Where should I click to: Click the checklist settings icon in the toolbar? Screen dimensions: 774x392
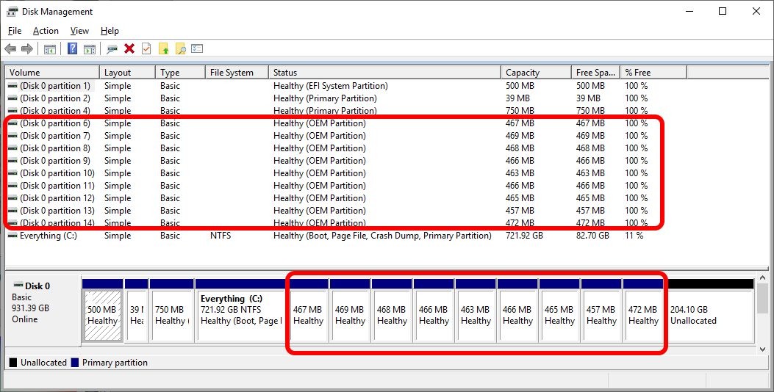tap(197, 49)
